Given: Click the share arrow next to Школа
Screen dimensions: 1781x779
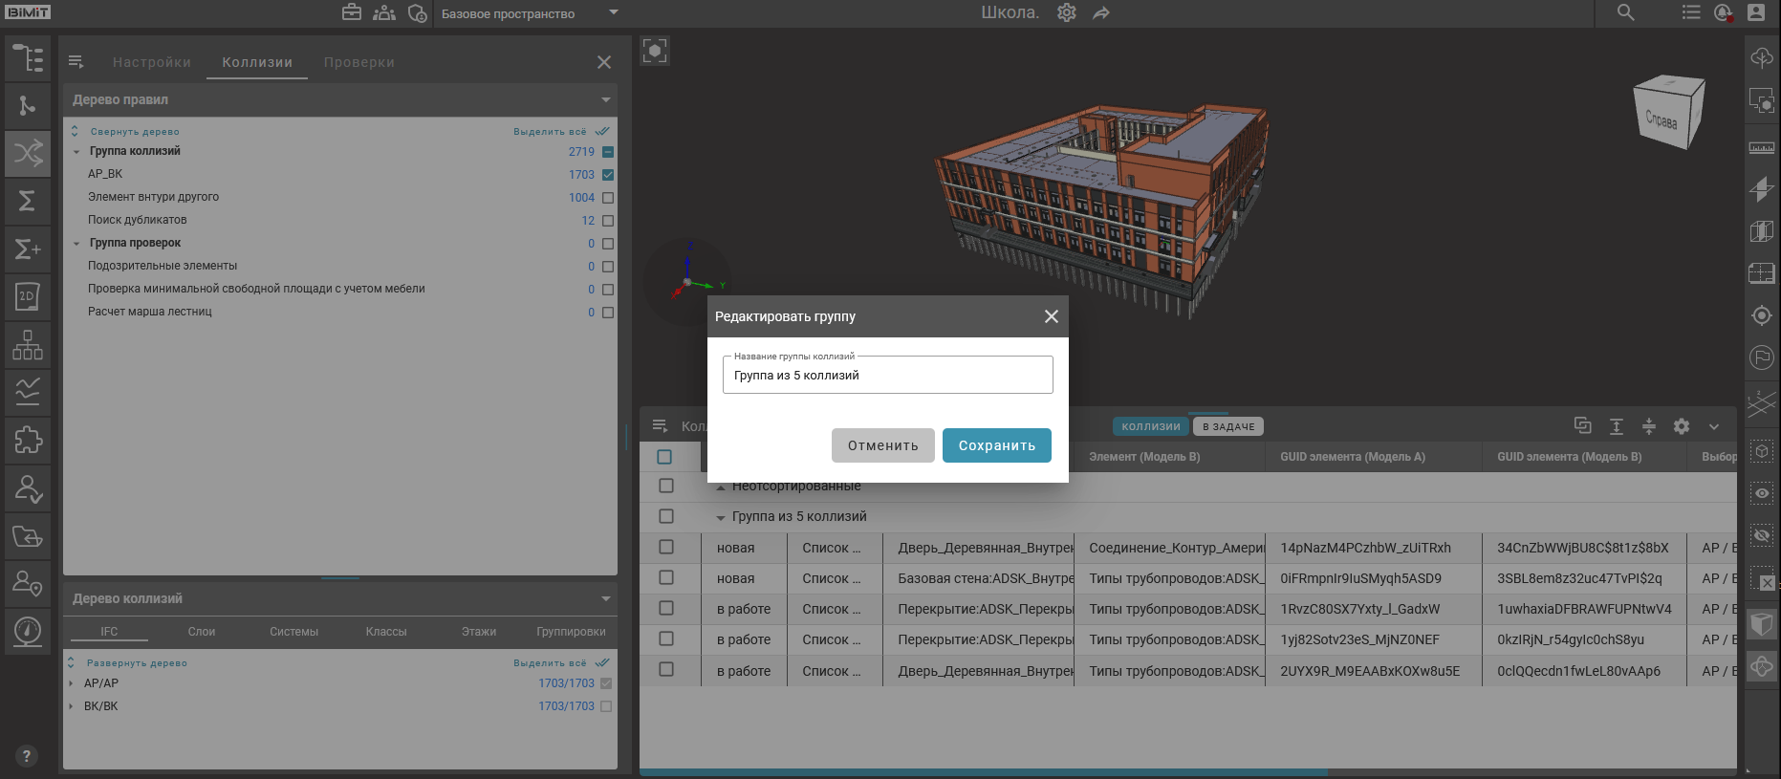Looking at the screenshot, I should [1101, 13].
